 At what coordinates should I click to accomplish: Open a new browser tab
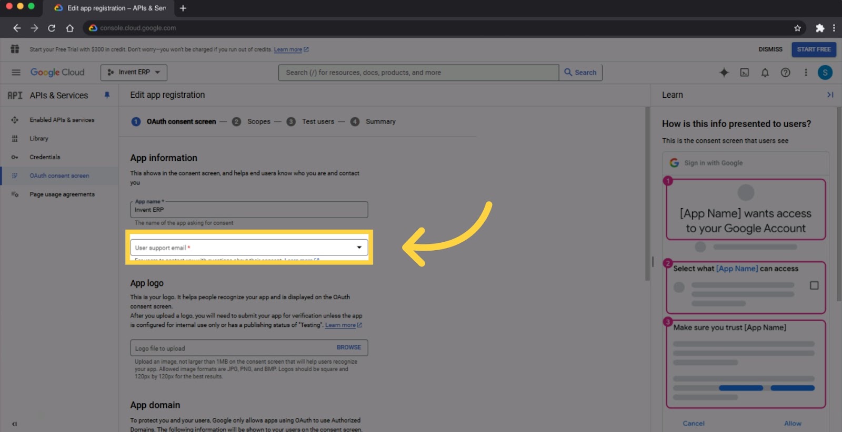[183, 8]
